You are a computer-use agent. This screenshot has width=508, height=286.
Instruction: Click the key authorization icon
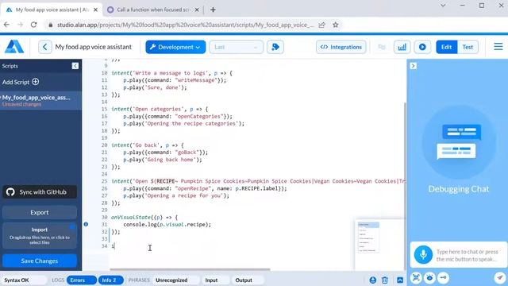(x=443, y=278)
